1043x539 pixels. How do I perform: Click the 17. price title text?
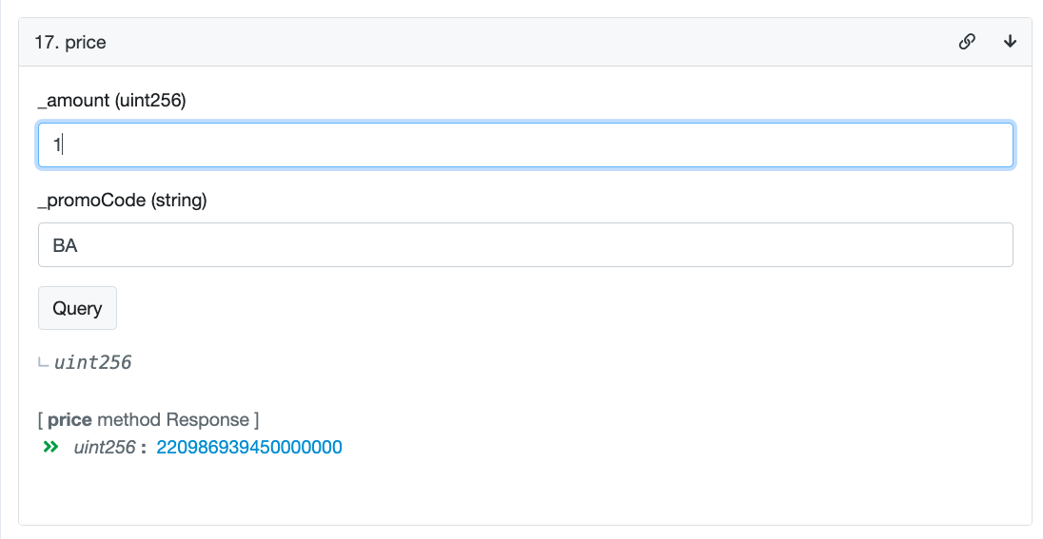(70, 43)
